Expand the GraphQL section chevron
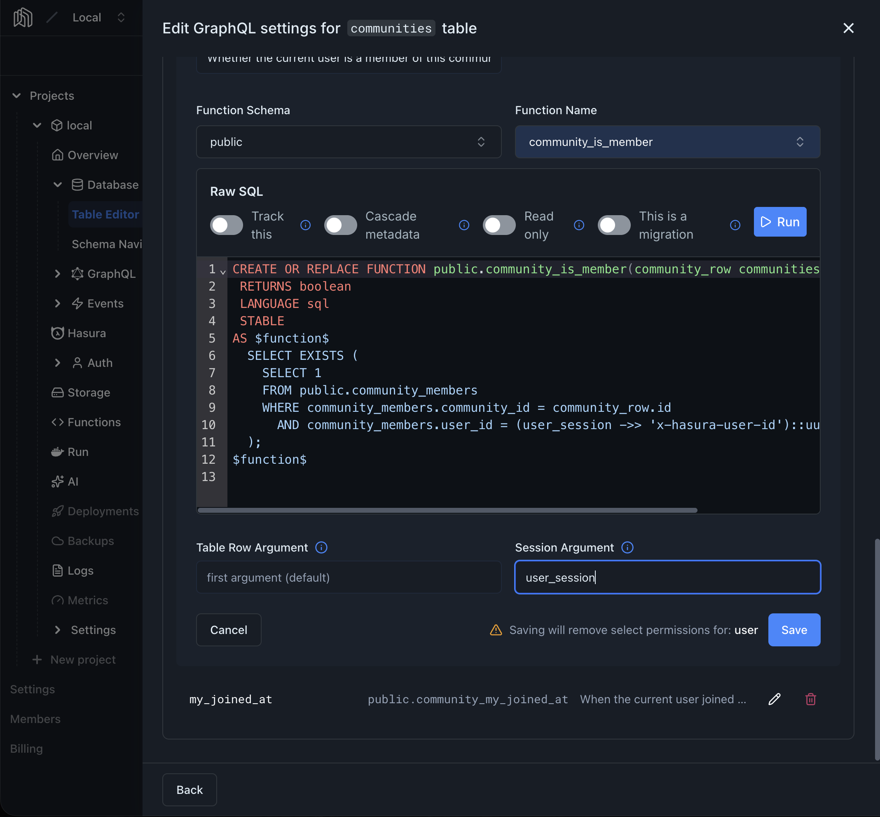This screenshot has height=817, width=880. pos(57,274)
